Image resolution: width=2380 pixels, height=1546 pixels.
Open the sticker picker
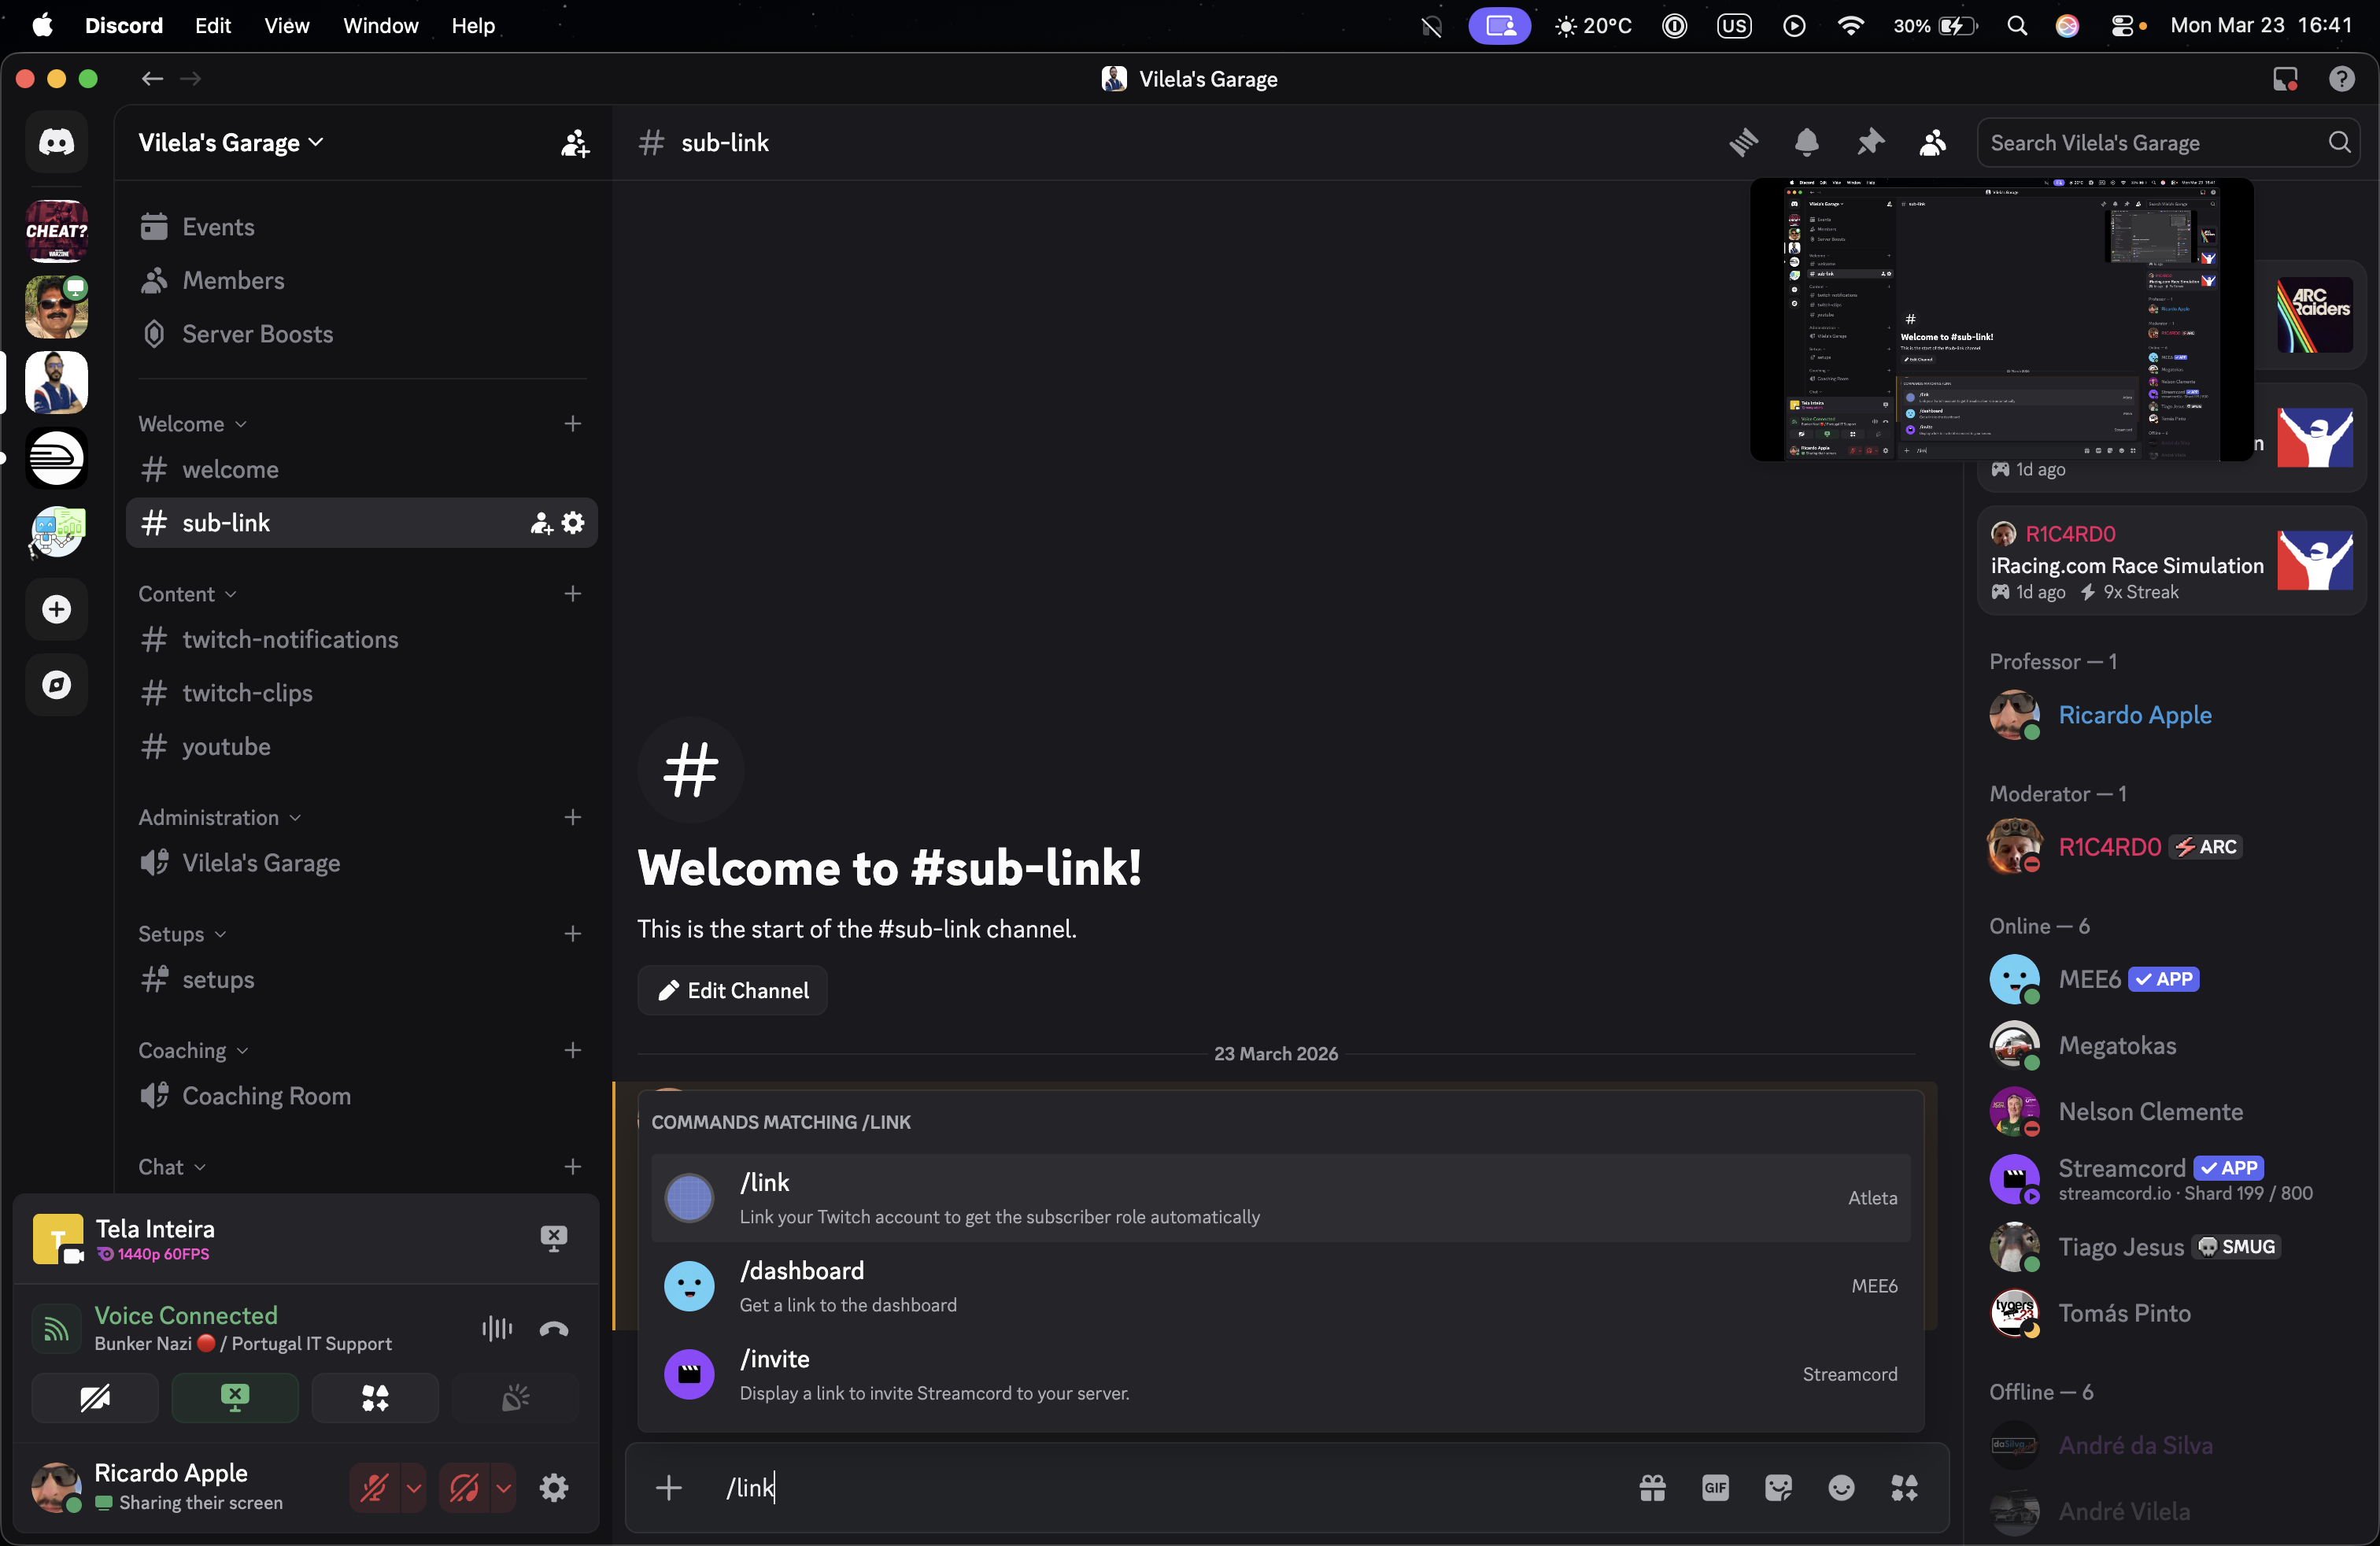click(1778, 1487)
